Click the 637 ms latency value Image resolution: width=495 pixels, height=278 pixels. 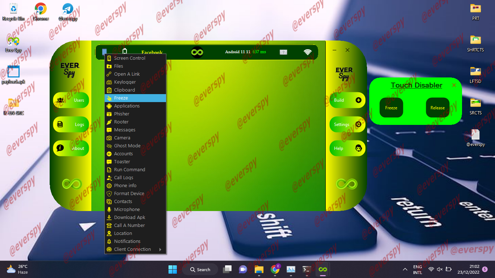259,52
